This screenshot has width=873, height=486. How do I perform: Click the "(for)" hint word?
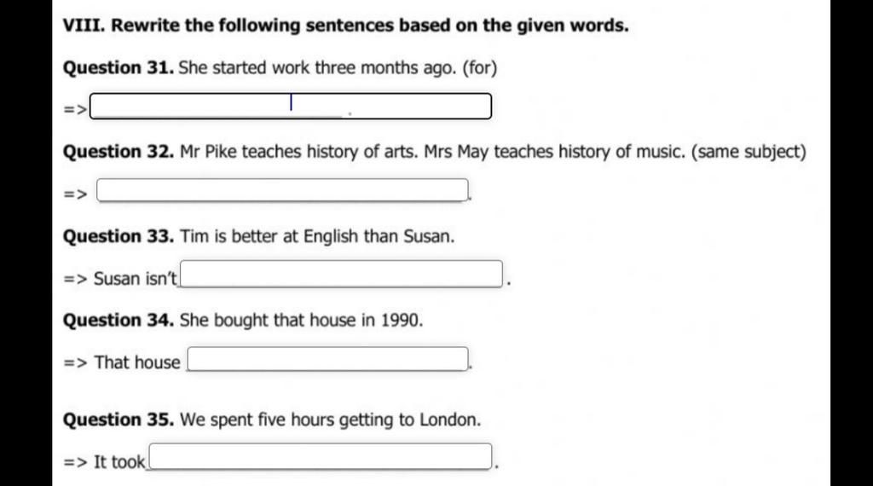click(479, 68)
